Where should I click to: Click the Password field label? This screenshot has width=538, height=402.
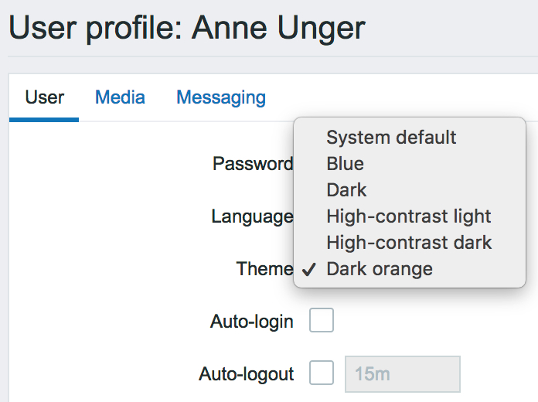(x=253, y=164)
